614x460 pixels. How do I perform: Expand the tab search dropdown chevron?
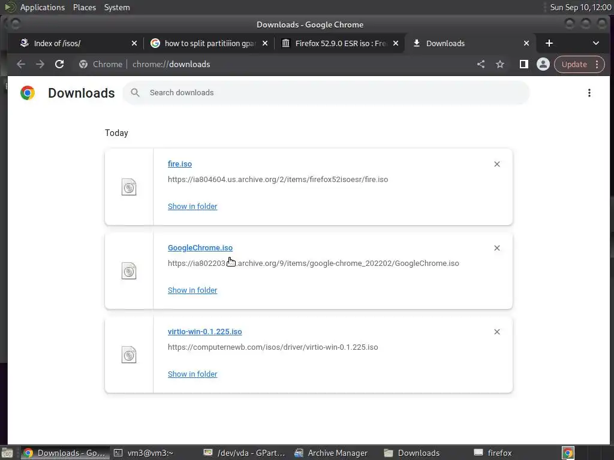click(595, 43)
